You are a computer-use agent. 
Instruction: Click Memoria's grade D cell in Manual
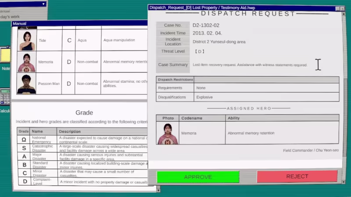[x=69, y=62]
